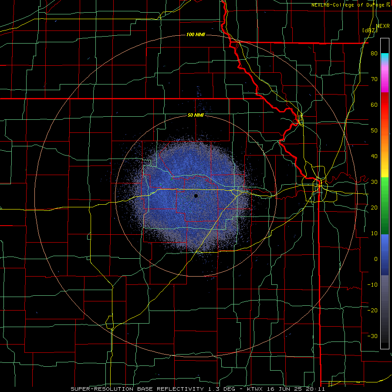The width and height of the screenshot is (392, 392).
Task: Click the 'KTWX' radar station identifier
Action: pos(255,389)
